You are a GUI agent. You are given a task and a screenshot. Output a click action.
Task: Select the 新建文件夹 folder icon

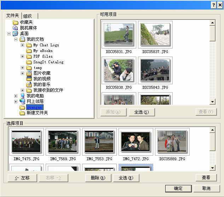pyautogui.click(x=22, y=113)
